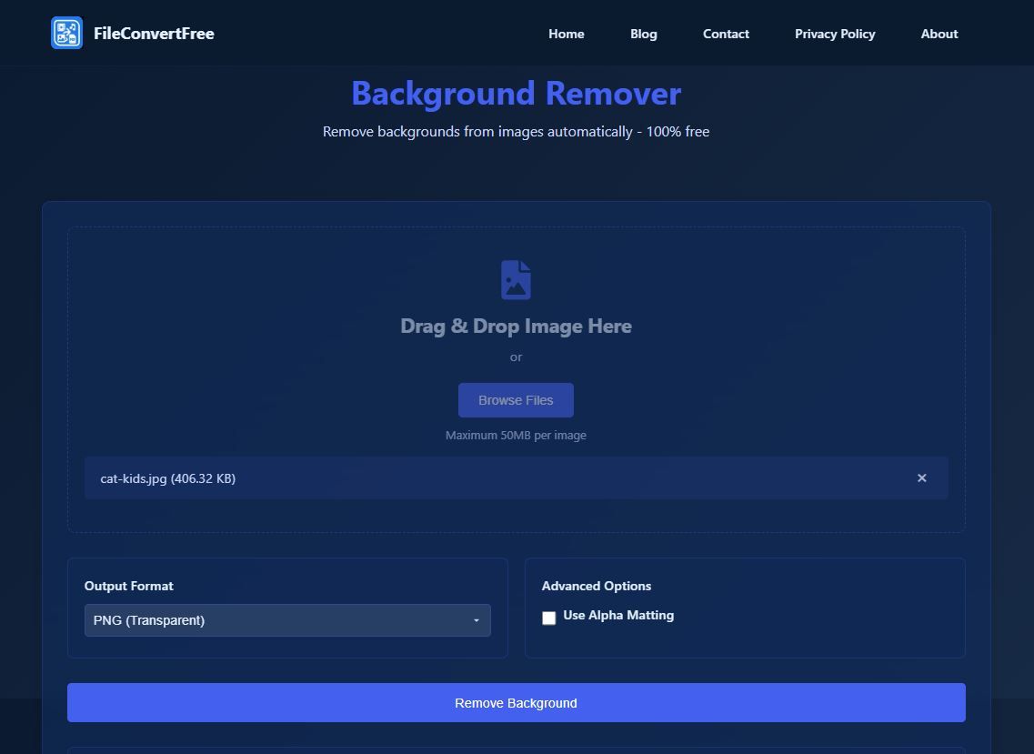This screenshot has height=754, width=1034.
Task: Go to the Contact page
Action: click(725, 34)
